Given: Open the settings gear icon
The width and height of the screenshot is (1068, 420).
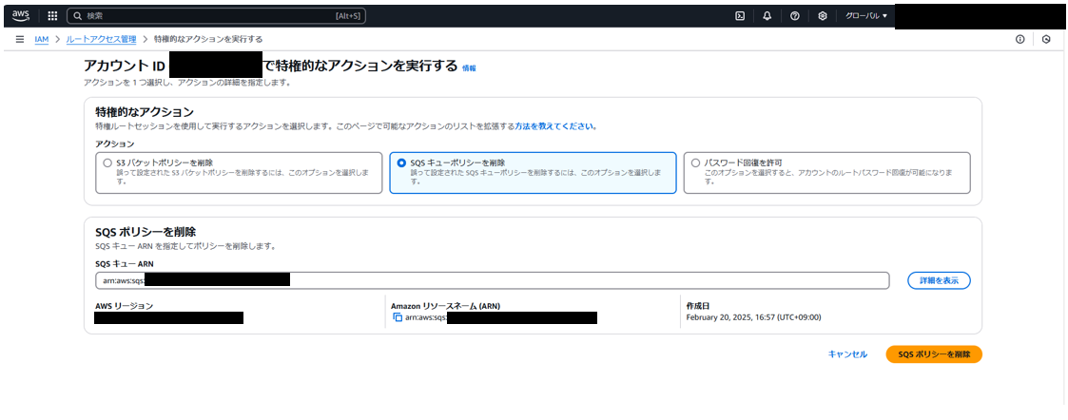Looking at the screenshot, I should pyautogui.click(x=823, y=15).
